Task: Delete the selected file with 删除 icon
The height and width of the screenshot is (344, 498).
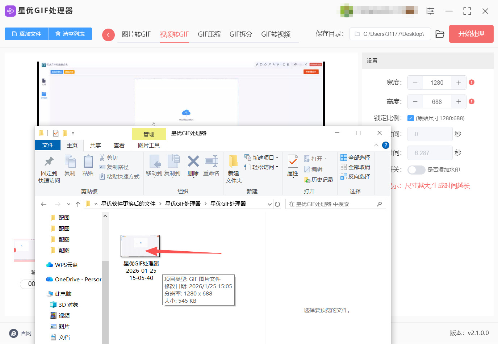Action: click(193, 166)
